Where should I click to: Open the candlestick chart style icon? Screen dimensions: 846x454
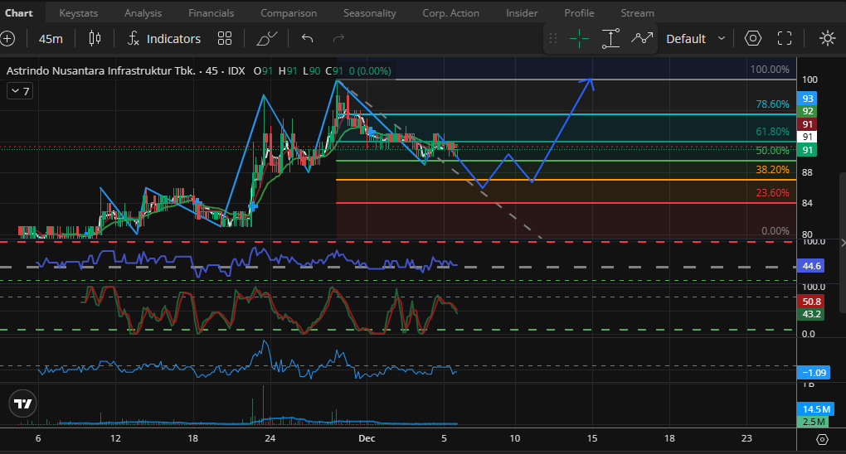pos(94,38)
